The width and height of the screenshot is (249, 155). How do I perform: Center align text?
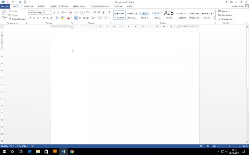coord(80,18)
